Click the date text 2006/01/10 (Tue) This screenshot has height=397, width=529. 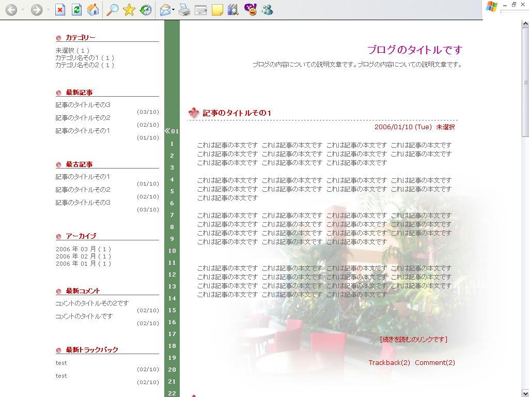pyautogui.click(x=403, y=127)
